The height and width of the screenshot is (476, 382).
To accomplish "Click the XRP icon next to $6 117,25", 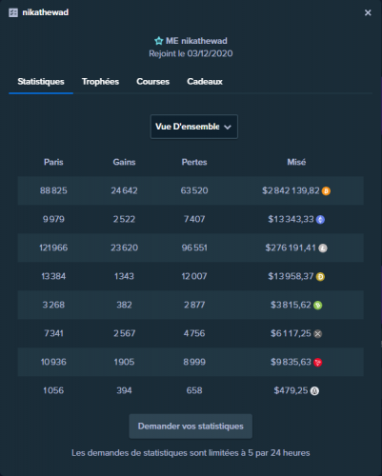I will (x=318, y=334).
